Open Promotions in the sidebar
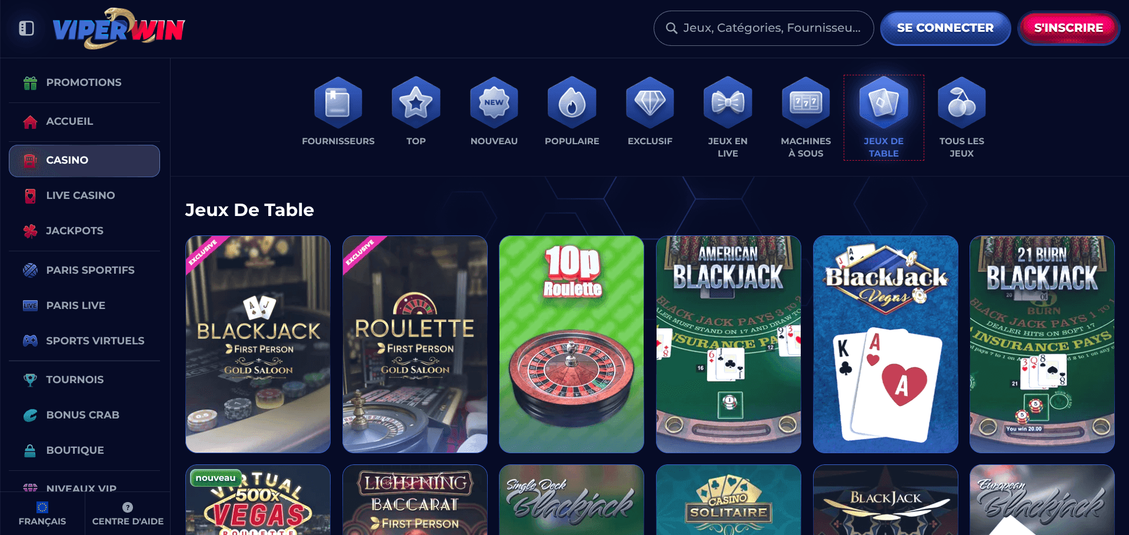Image resolution: width=1129 pixels, height=535 pixels. 84,82
